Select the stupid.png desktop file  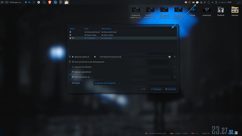[x=207, y=12]
